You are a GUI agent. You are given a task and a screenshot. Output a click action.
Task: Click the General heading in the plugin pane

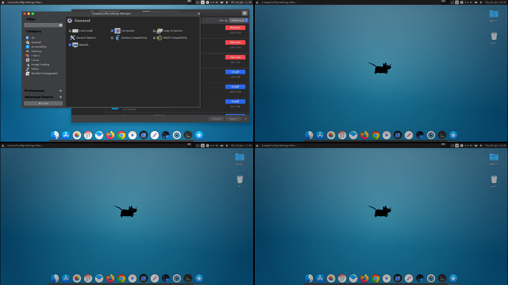(x=82, y=20)
